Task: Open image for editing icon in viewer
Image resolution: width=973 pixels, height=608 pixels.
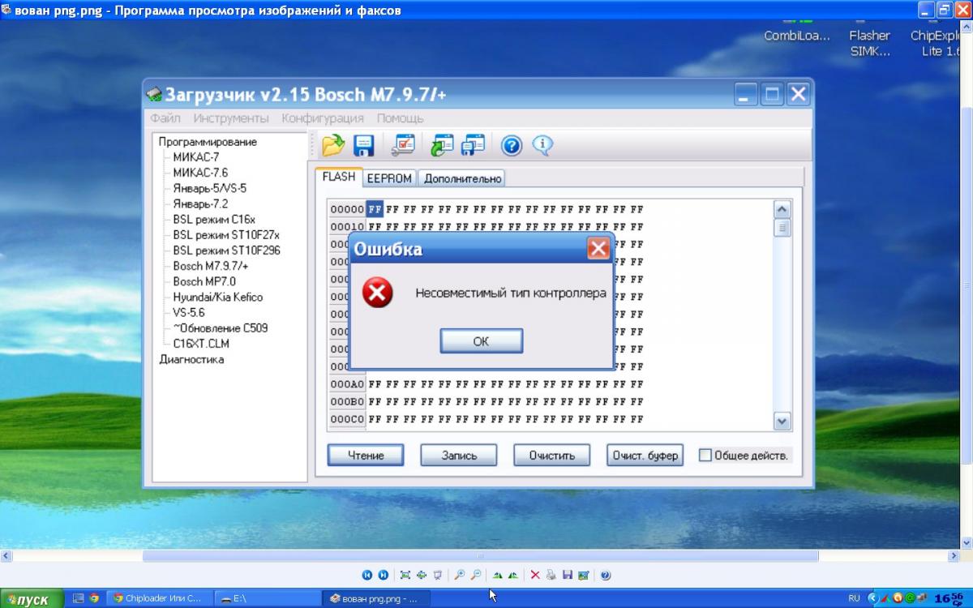Action: 584,575
